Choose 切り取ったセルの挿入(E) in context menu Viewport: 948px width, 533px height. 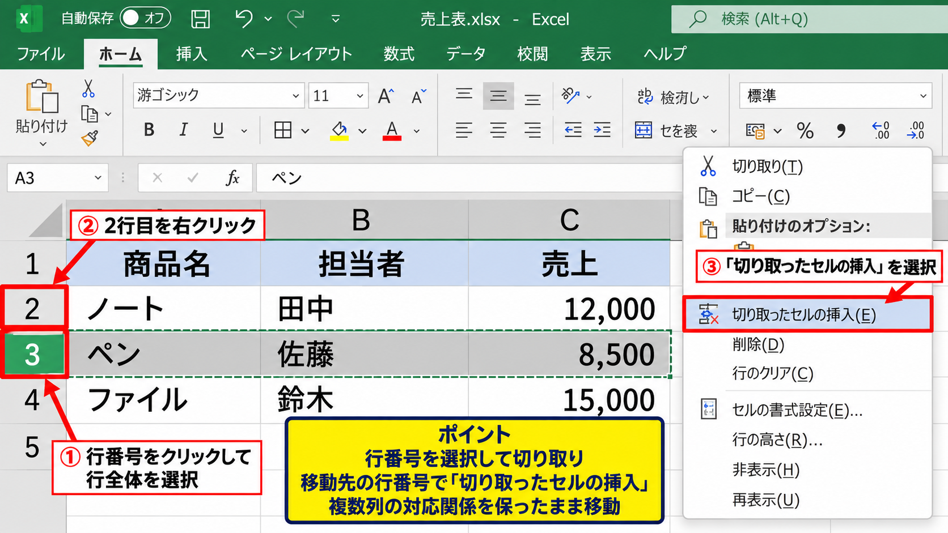[808, 314]
